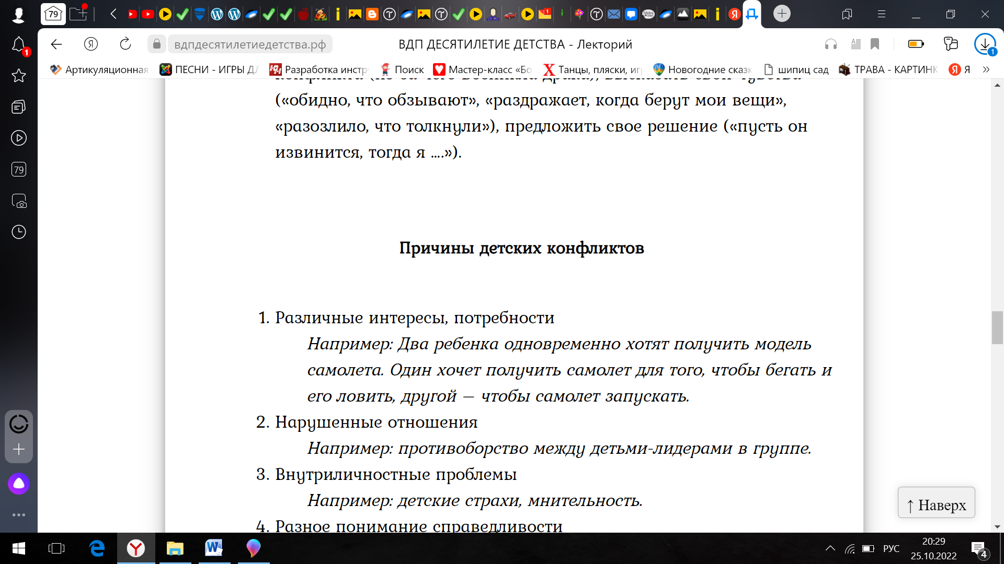Viewport: 1004px width, 564px height.
Task: Open bookmark 'Мастер-класс «Бо'
Action: (483, 69)
